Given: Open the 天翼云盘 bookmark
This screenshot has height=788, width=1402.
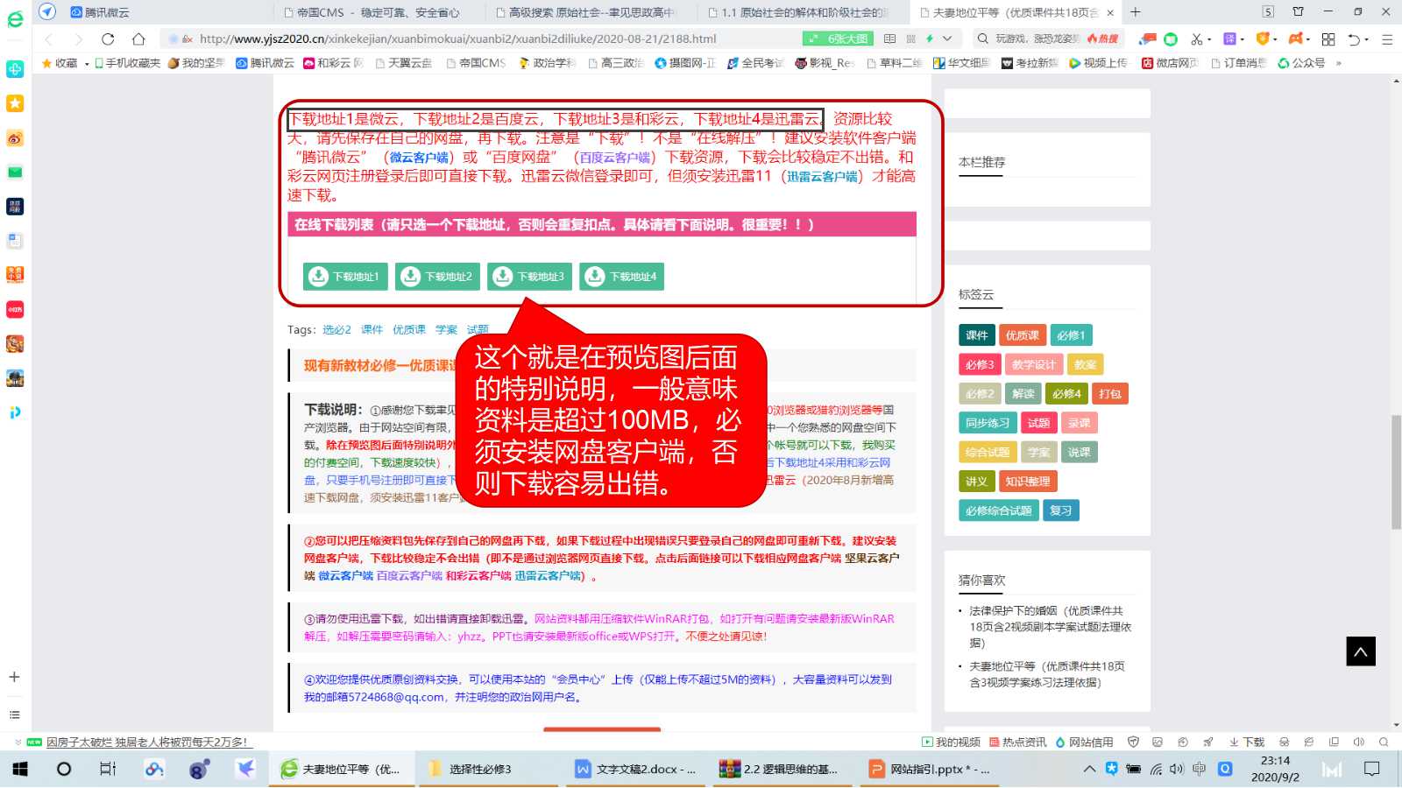Looking at the screenshot, I should [403, 63].
